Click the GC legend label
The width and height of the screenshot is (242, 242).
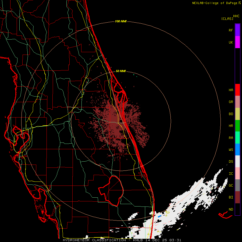pyautogui.click(x=231, y=186)
